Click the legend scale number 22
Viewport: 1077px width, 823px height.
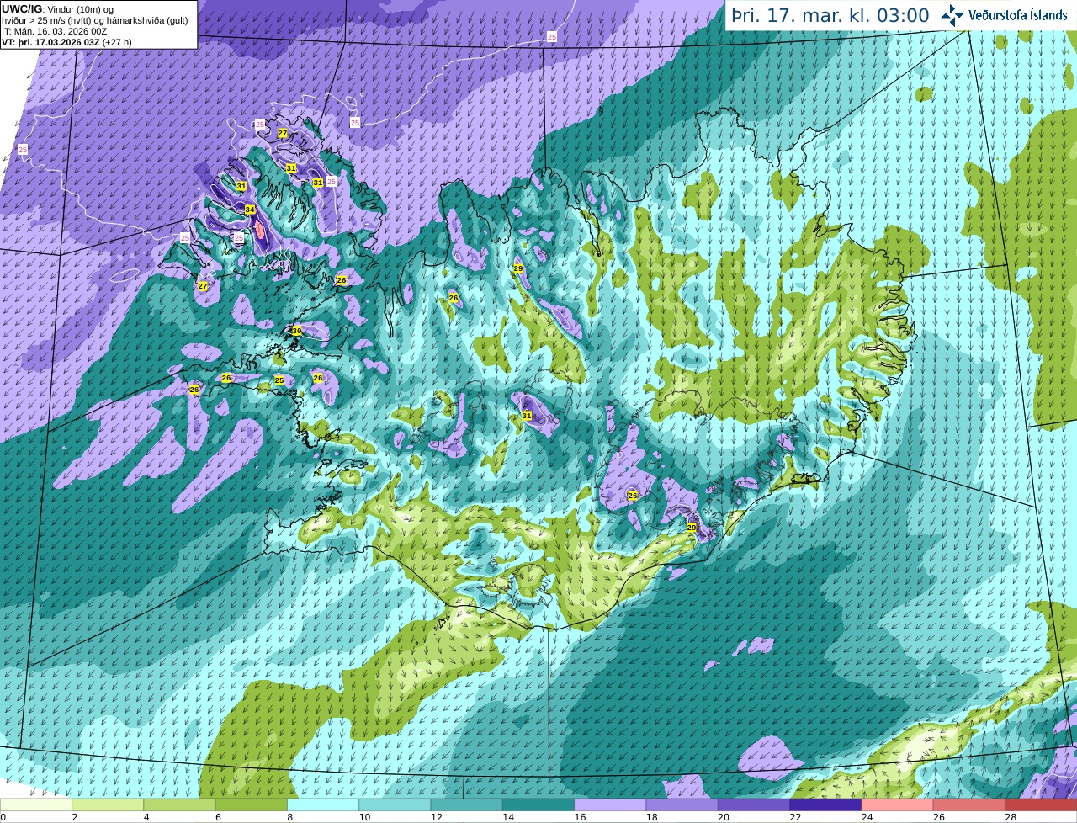(794, 817)
